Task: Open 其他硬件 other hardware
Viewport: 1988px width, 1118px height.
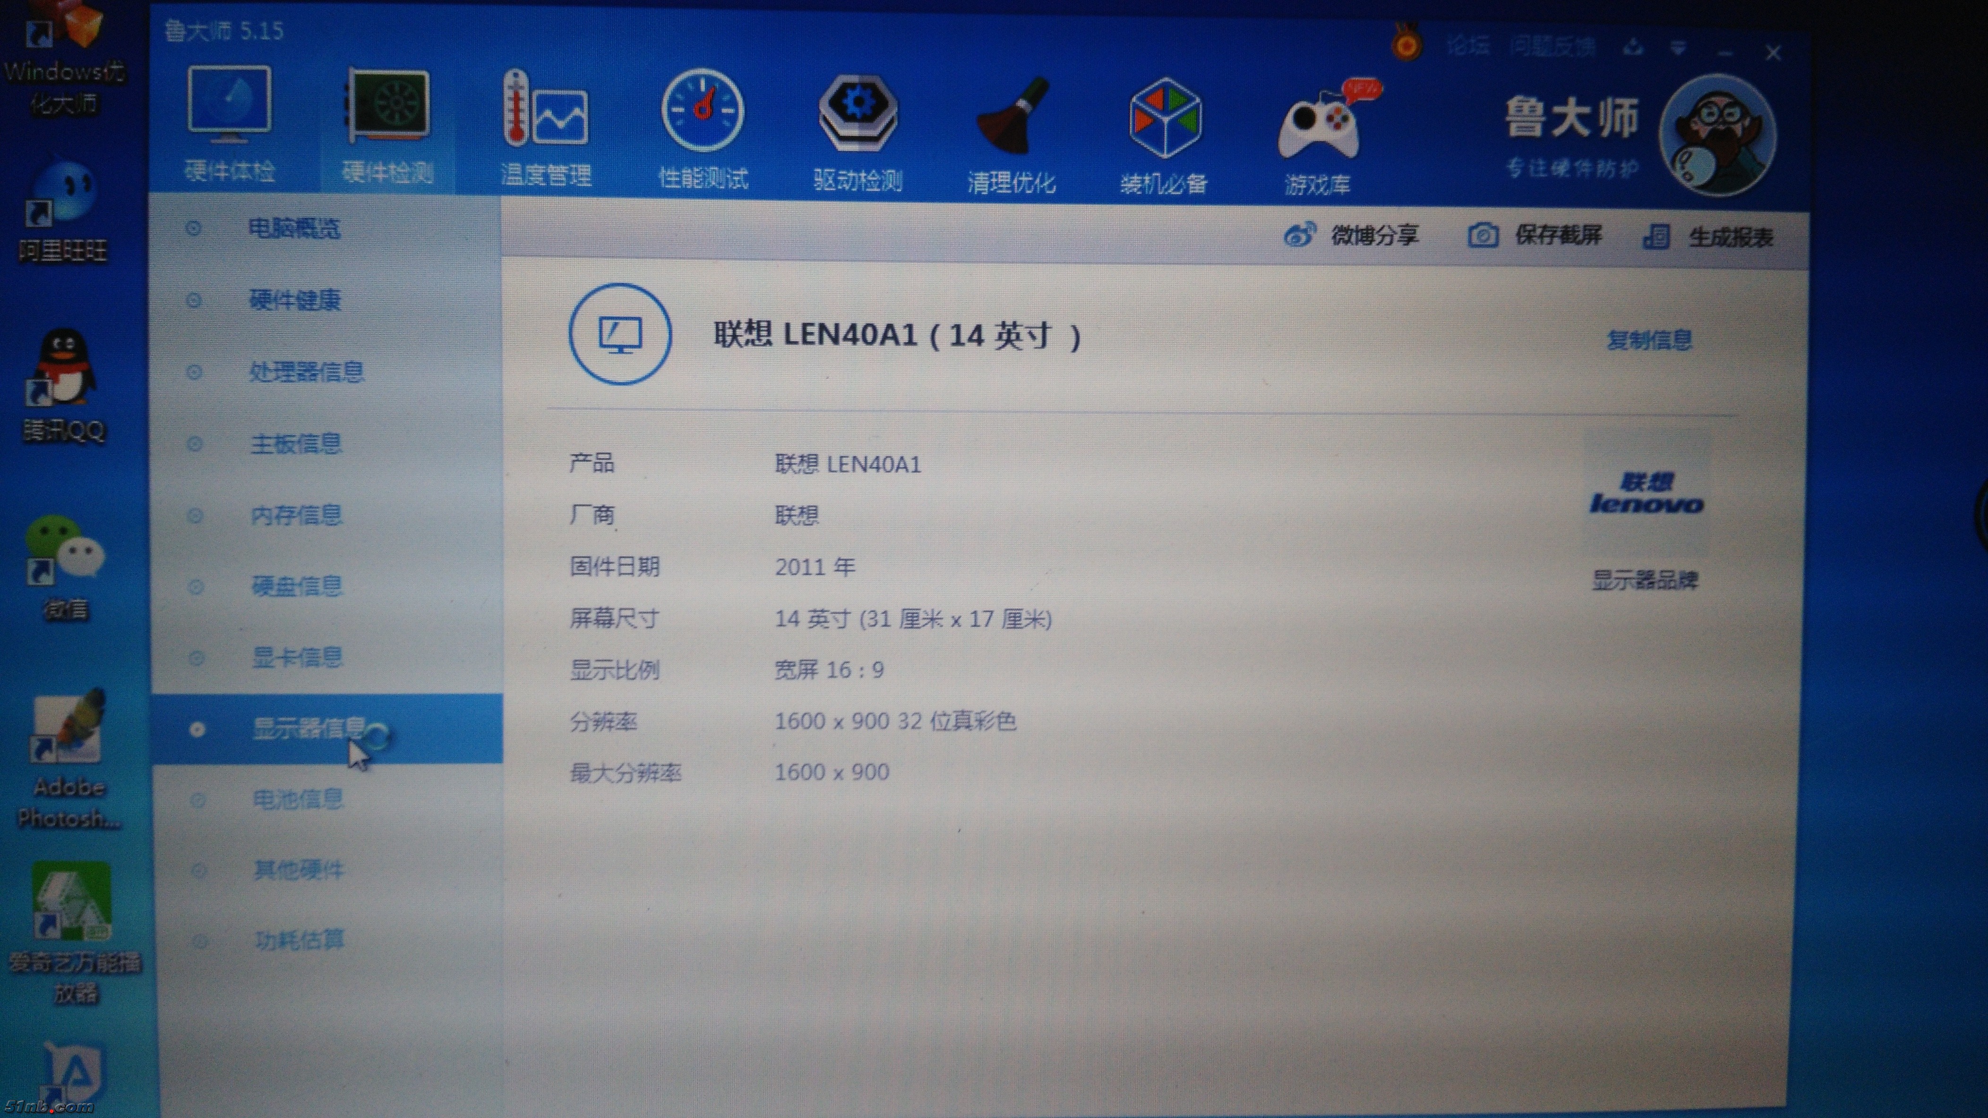Action: point(299,870)
